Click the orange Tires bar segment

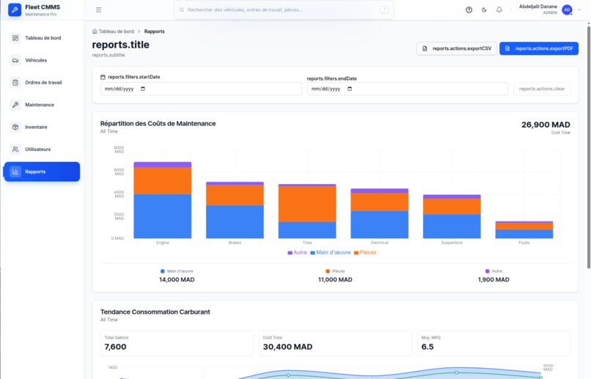307,204
